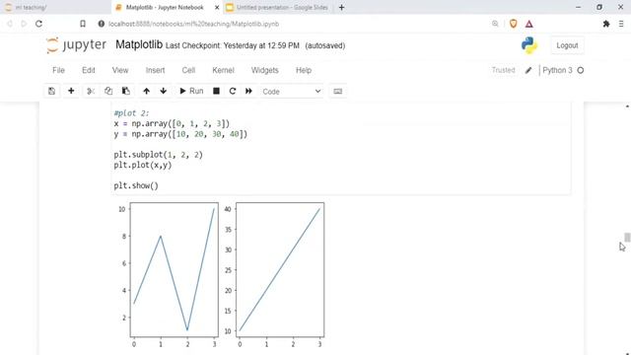
Task: Click the Jupyter logo
Action: [x=76, y=45]
